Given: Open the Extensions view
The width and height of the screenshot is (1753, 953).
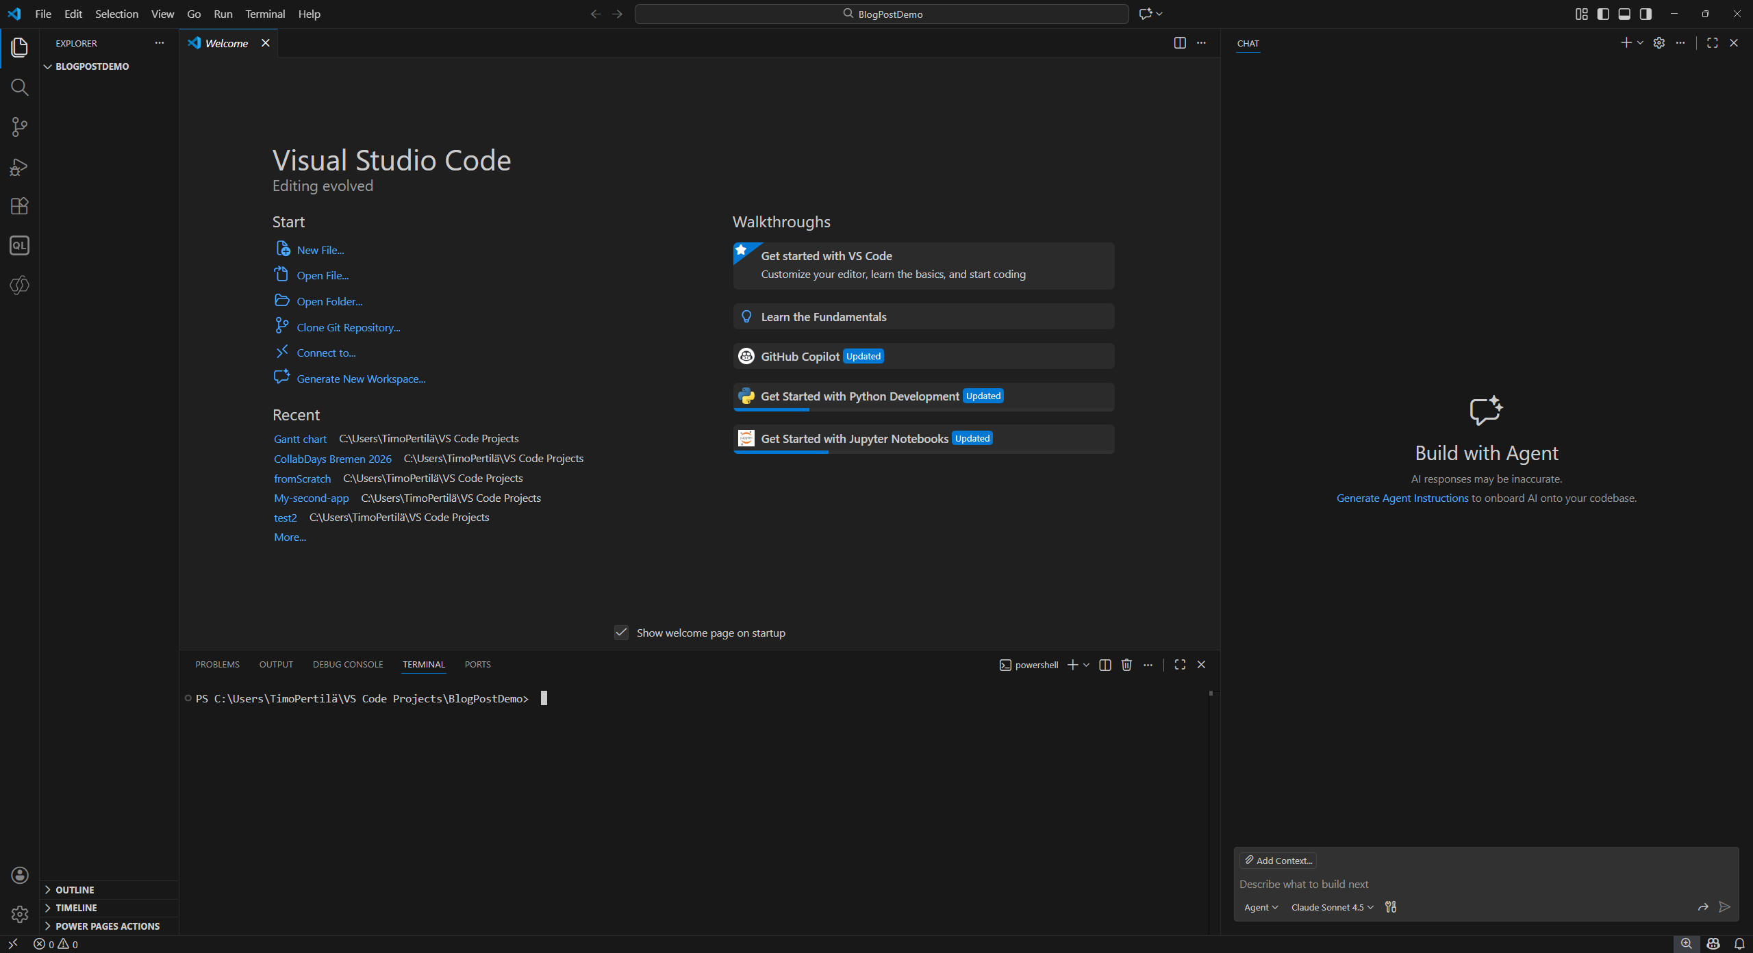Looking at the screenshot, I should point(19,206).
